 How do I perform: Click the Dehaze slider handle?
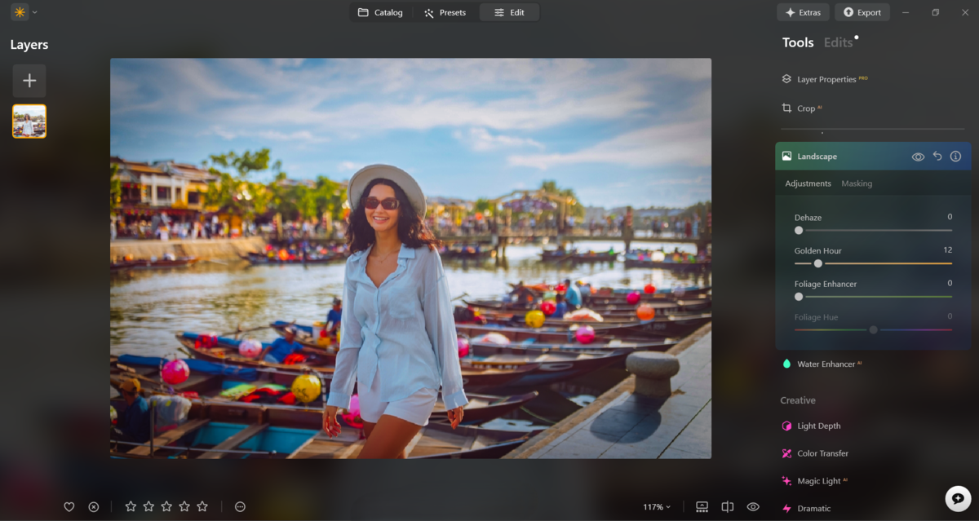point(799,231)
